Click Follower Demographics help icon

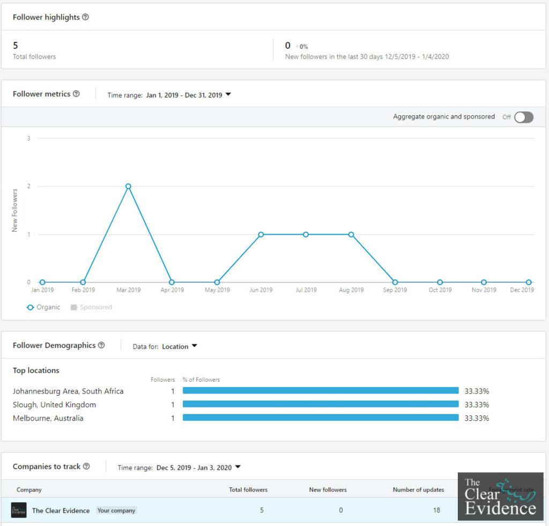point(101,345)
